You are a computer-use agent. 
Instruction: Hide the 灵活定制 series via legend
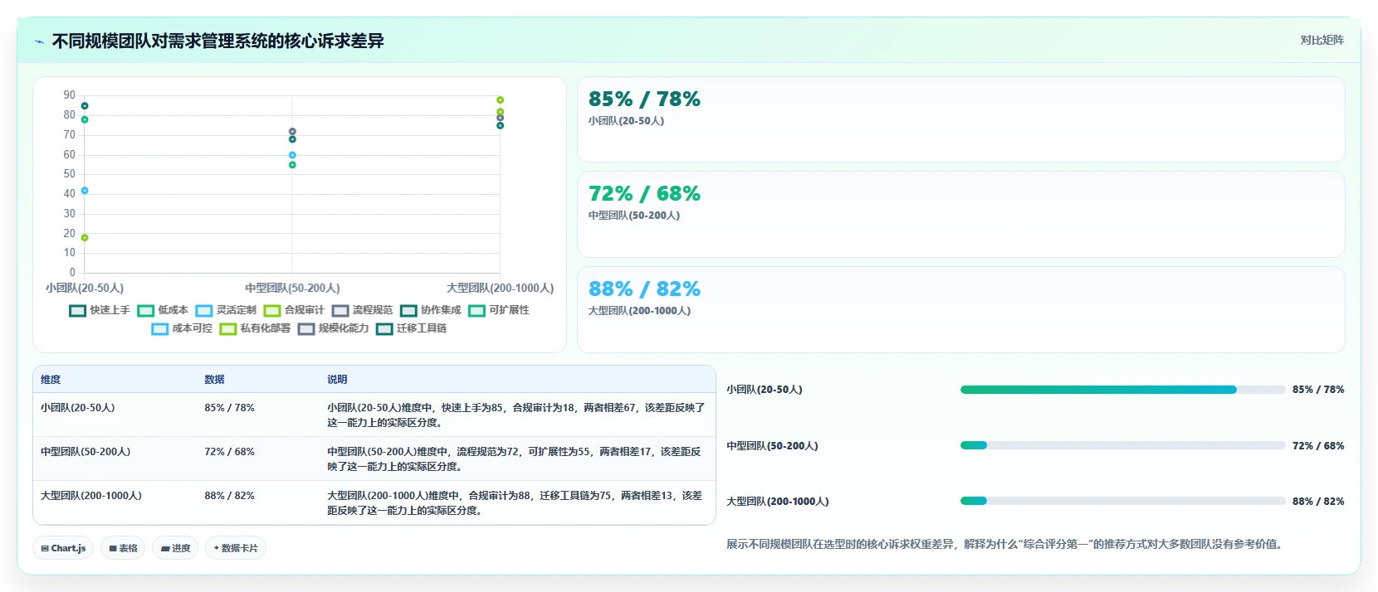click(226, 310)
